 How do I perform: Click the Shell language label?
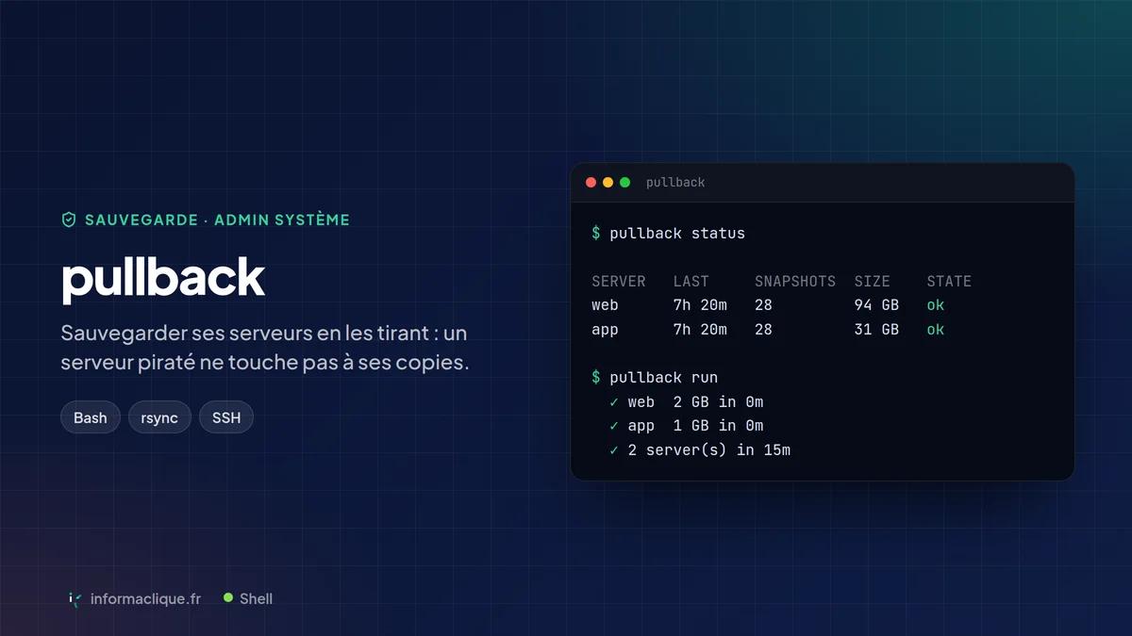point(256,598)
